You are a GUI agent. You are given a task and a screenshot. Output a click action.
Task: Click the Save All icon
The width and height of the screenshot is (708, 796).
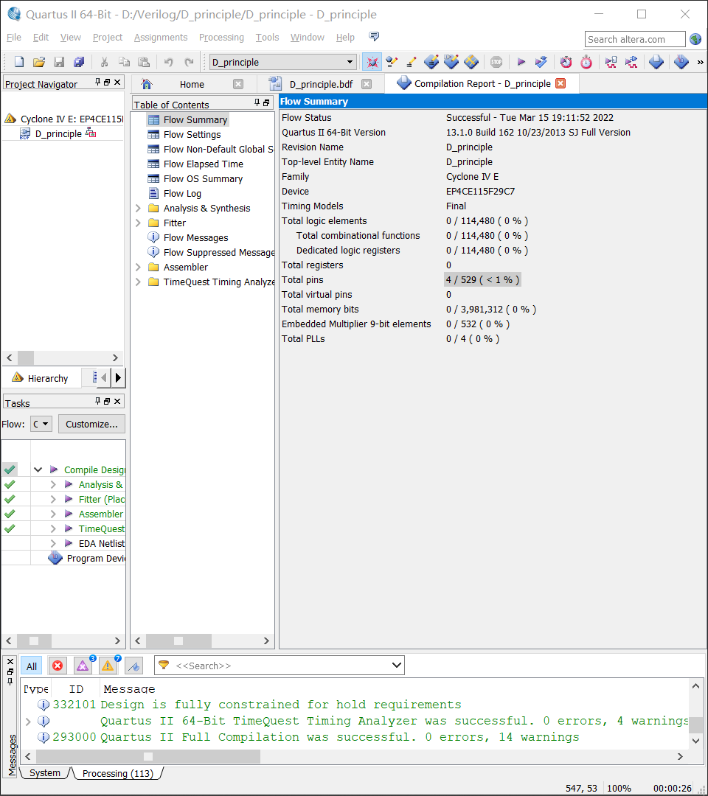pos(79,62)
